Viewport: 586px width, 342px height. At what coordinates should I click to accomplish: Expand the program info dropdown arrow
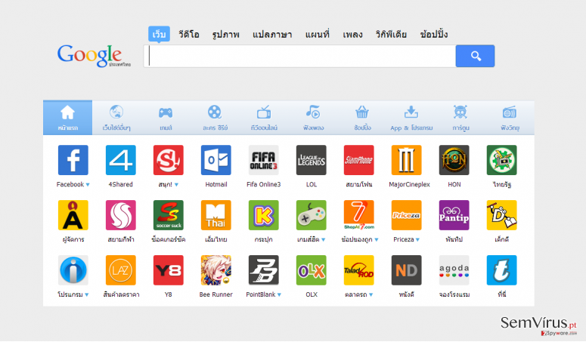point(87,294)
